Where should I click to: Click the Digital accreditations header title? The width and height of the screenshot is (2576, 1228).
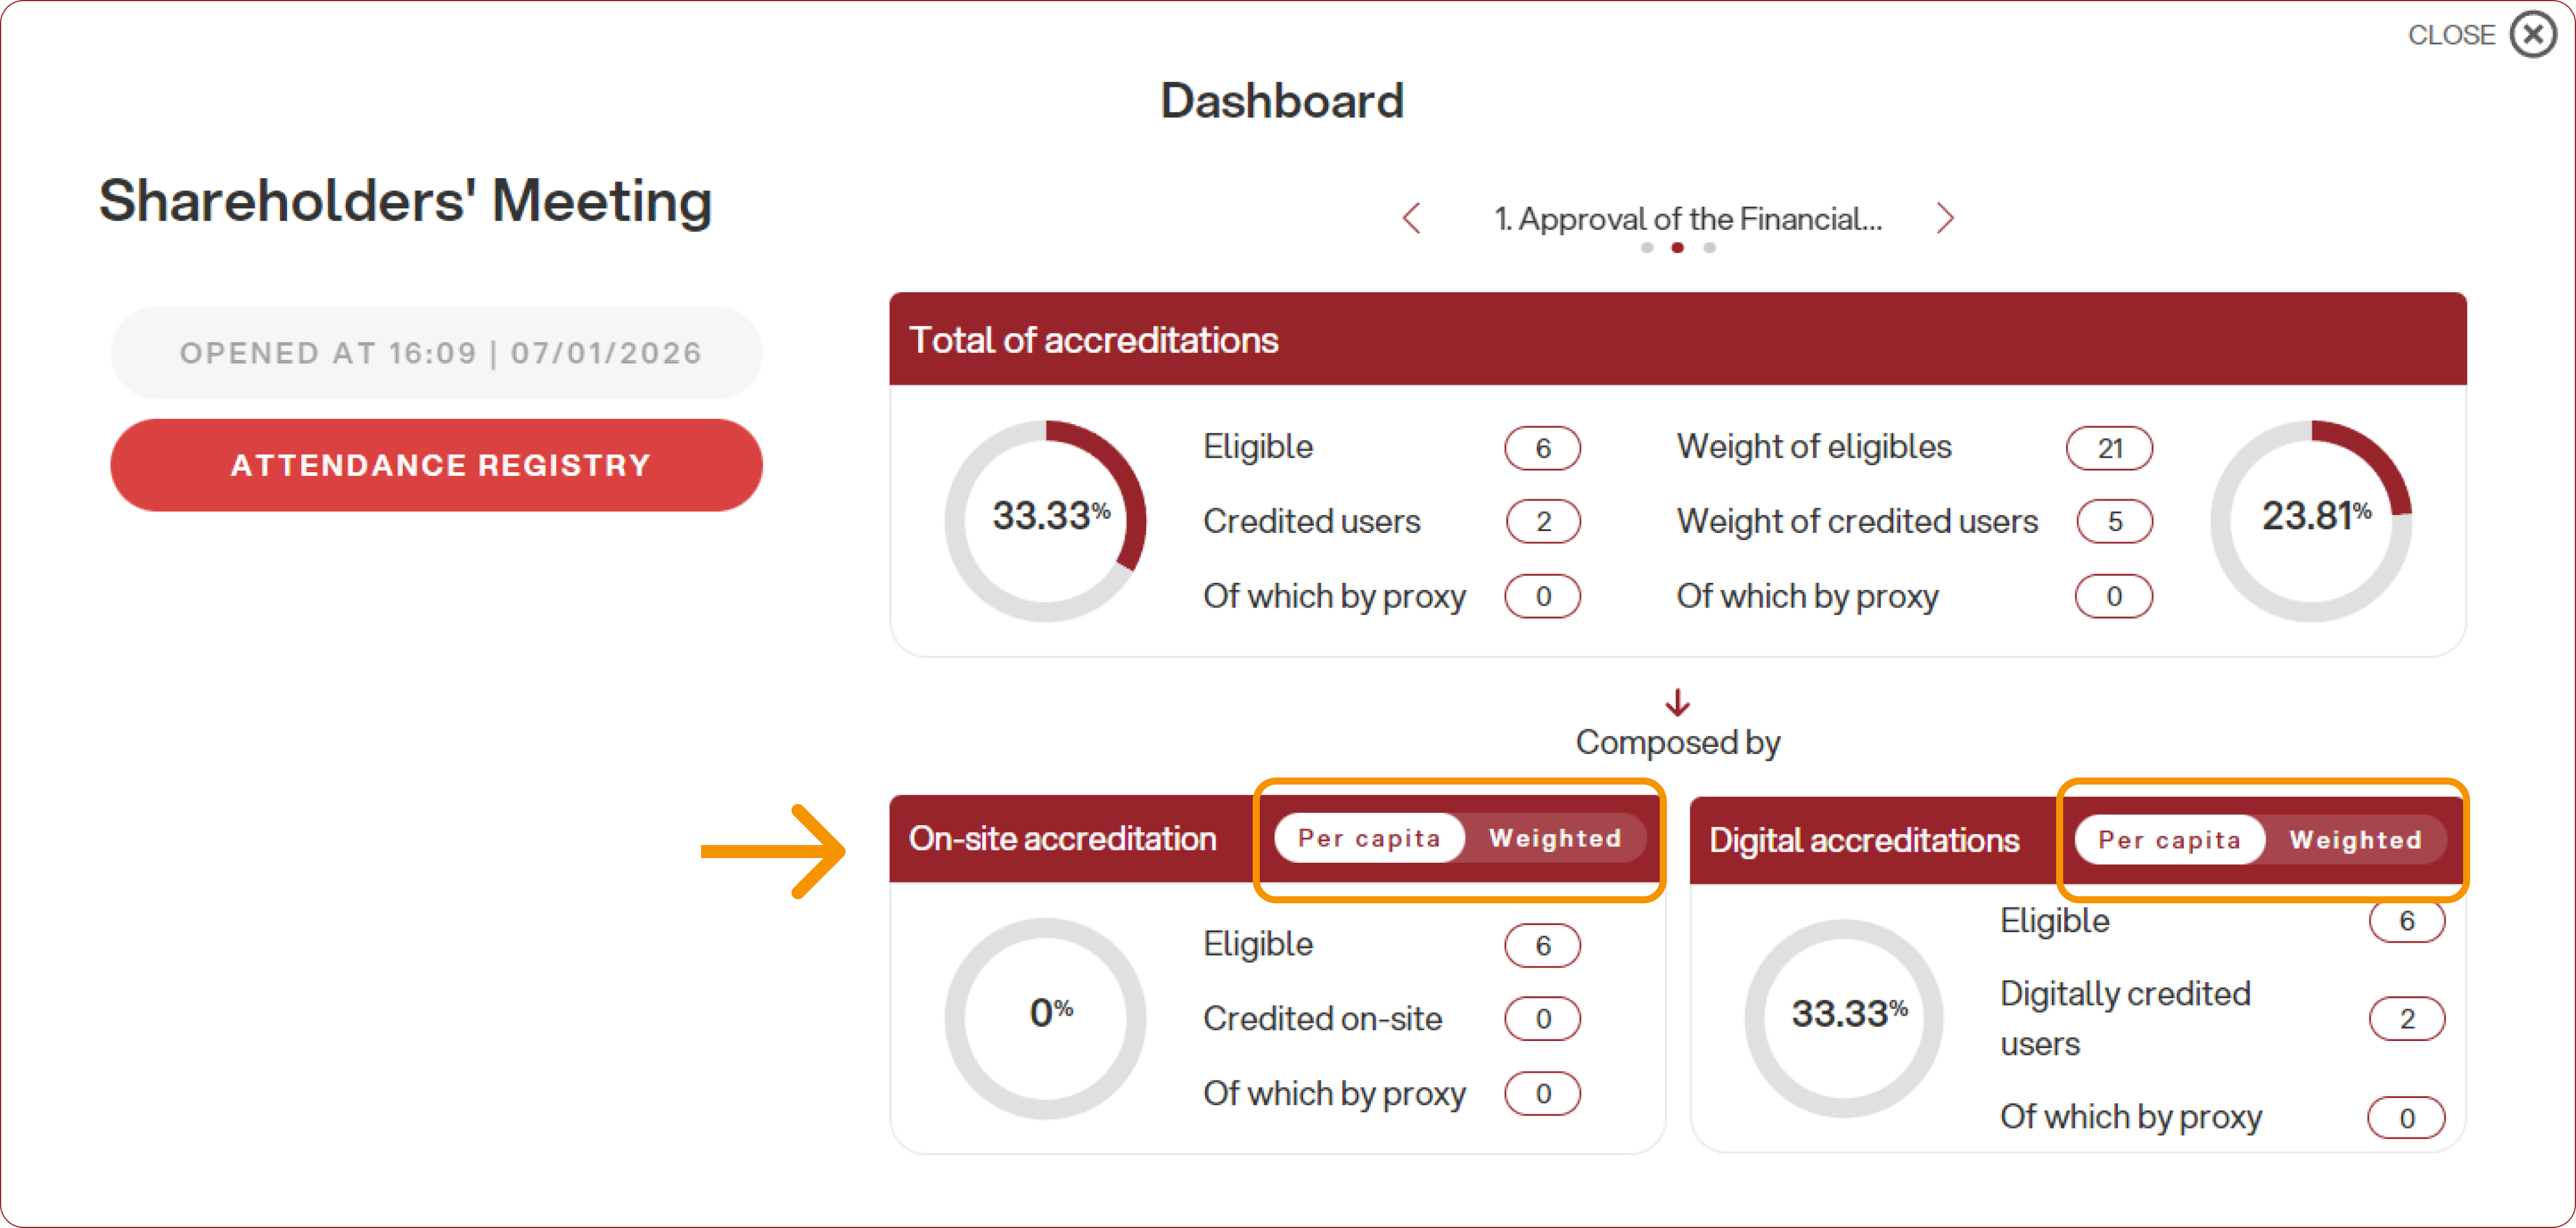point(1864,840)
